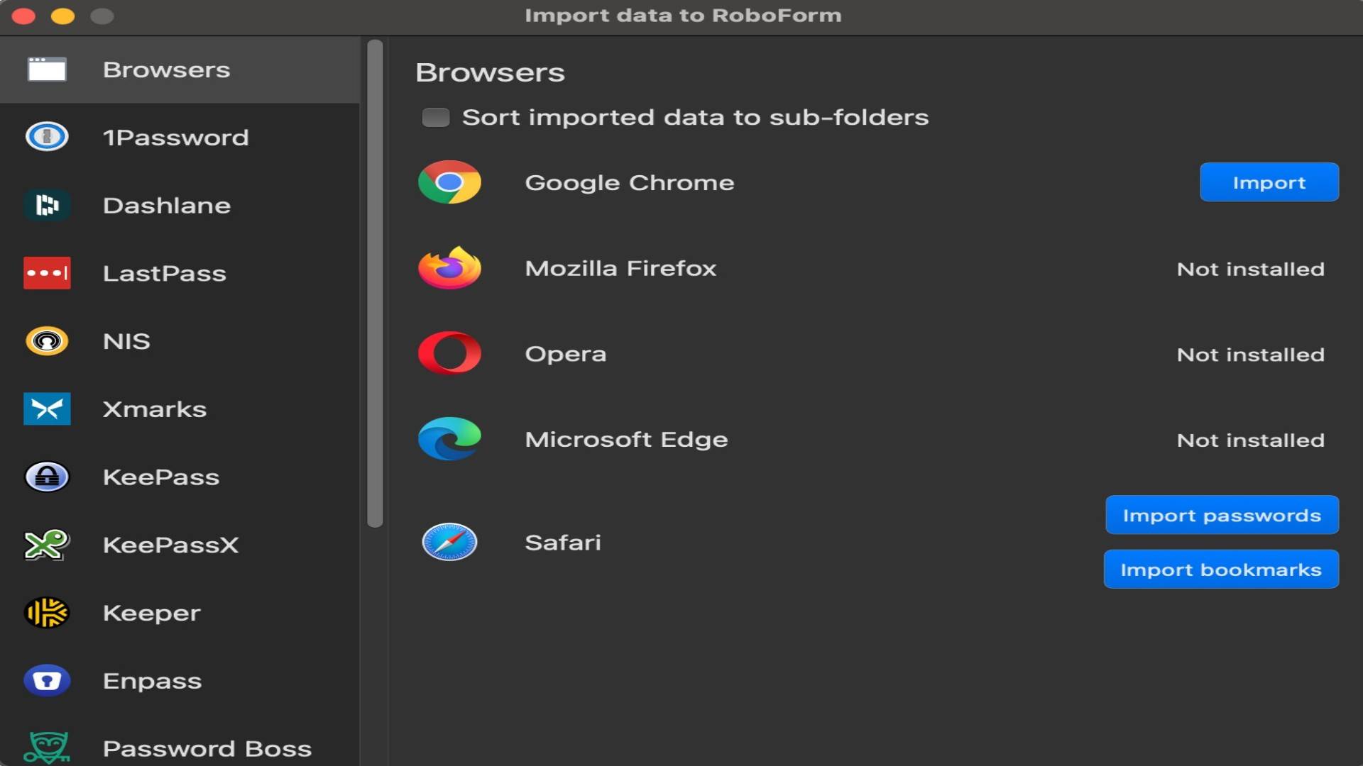Select KeePassX in the source list

tap(170, 545)
